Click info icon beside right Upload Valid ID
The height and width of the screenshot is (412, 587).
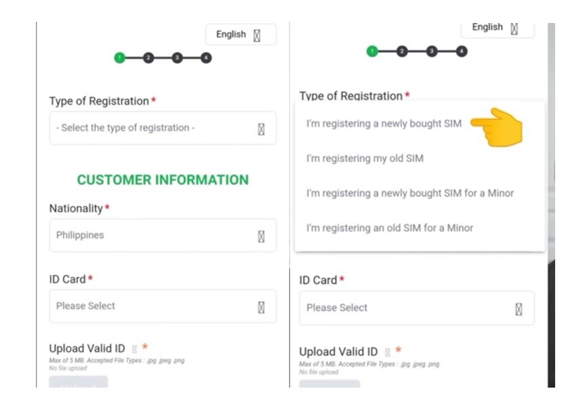click(x=388, y=352)
